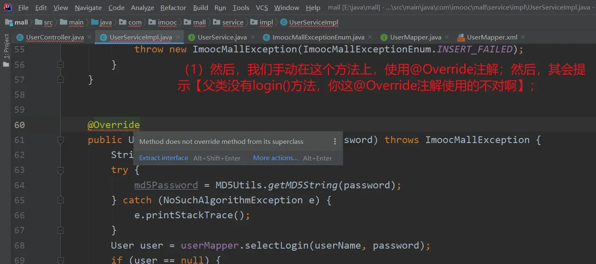
Task: Click Extract interface quick fix link
Action: 164,158
